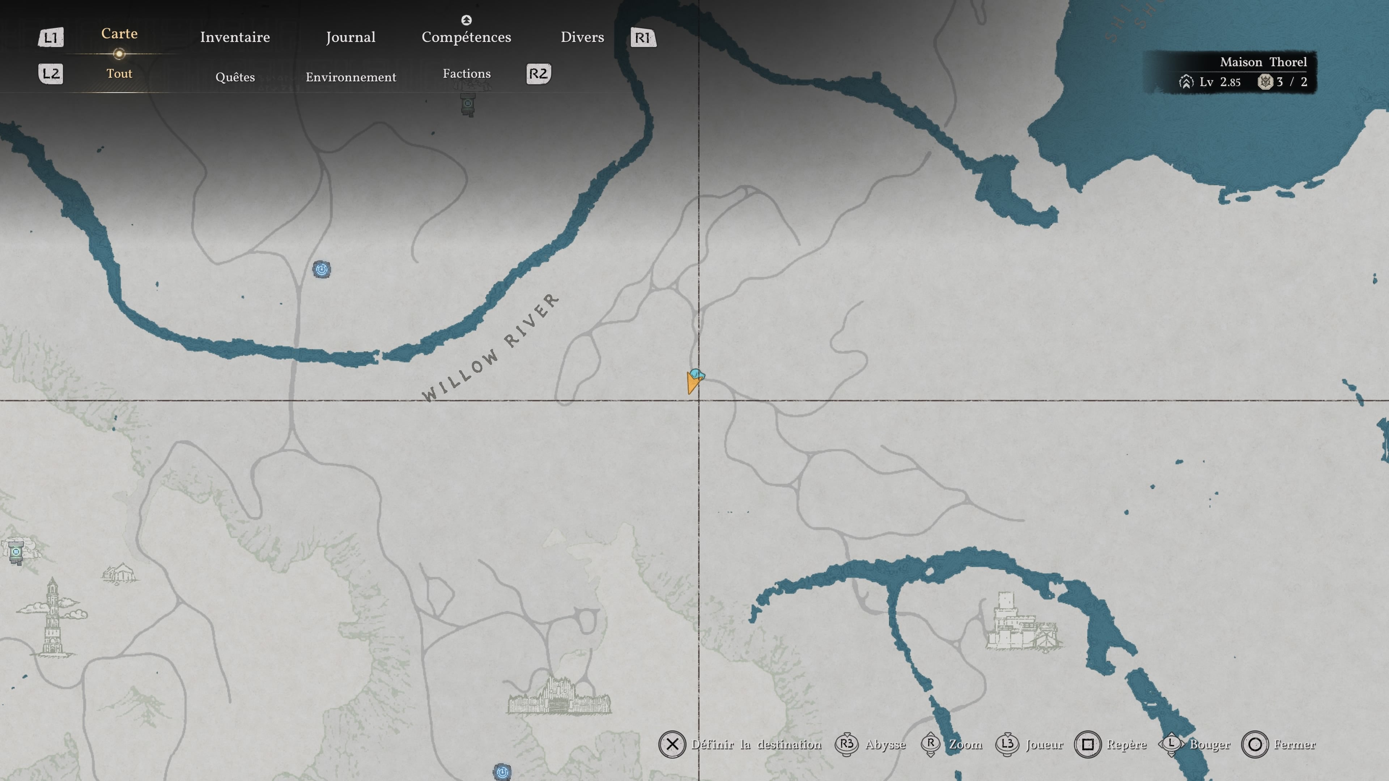Open the Divers tab

coord(582,37)
